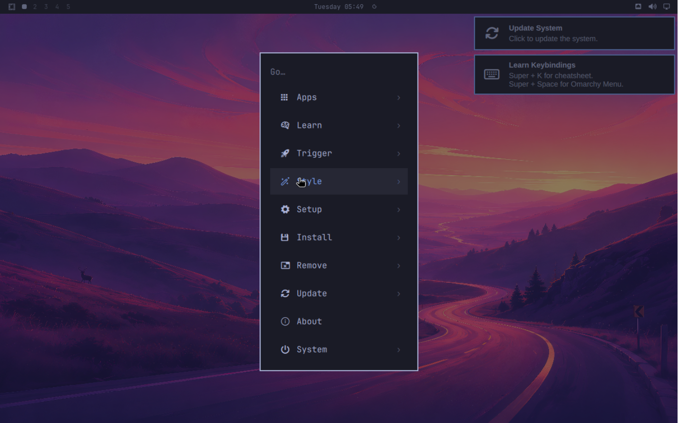
Task: Expand the Learn submenu chevron
Action: tap(398, 125)
